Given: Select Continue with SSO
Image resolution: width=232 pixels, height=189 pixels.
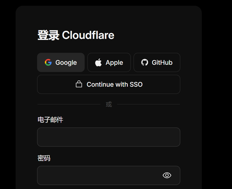Looking at the screenshot, I should click(109, 84).
